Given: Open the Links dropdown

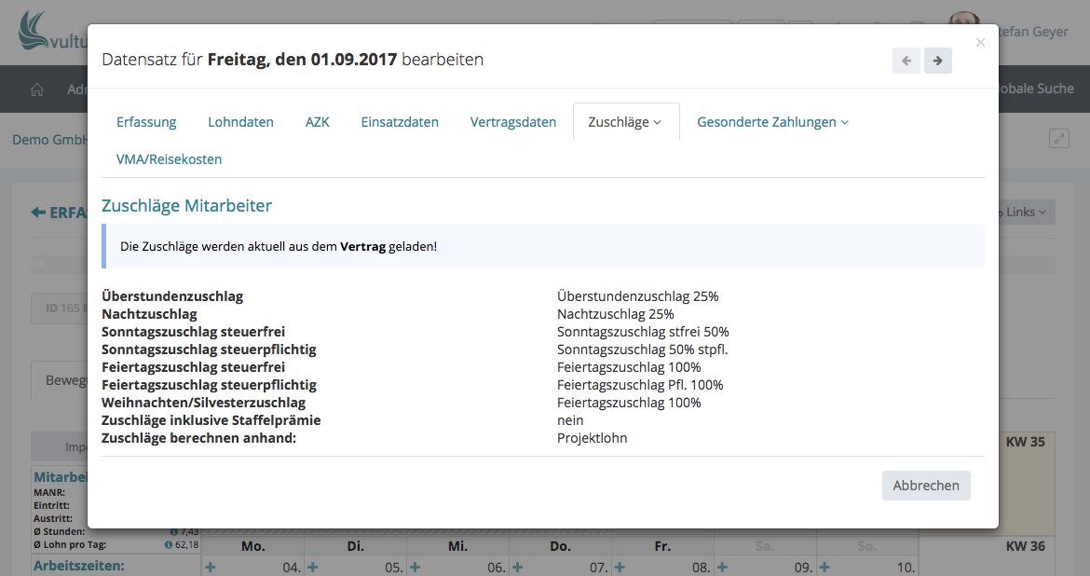Looking at the screenshot, I should [x=1025, y=212].
